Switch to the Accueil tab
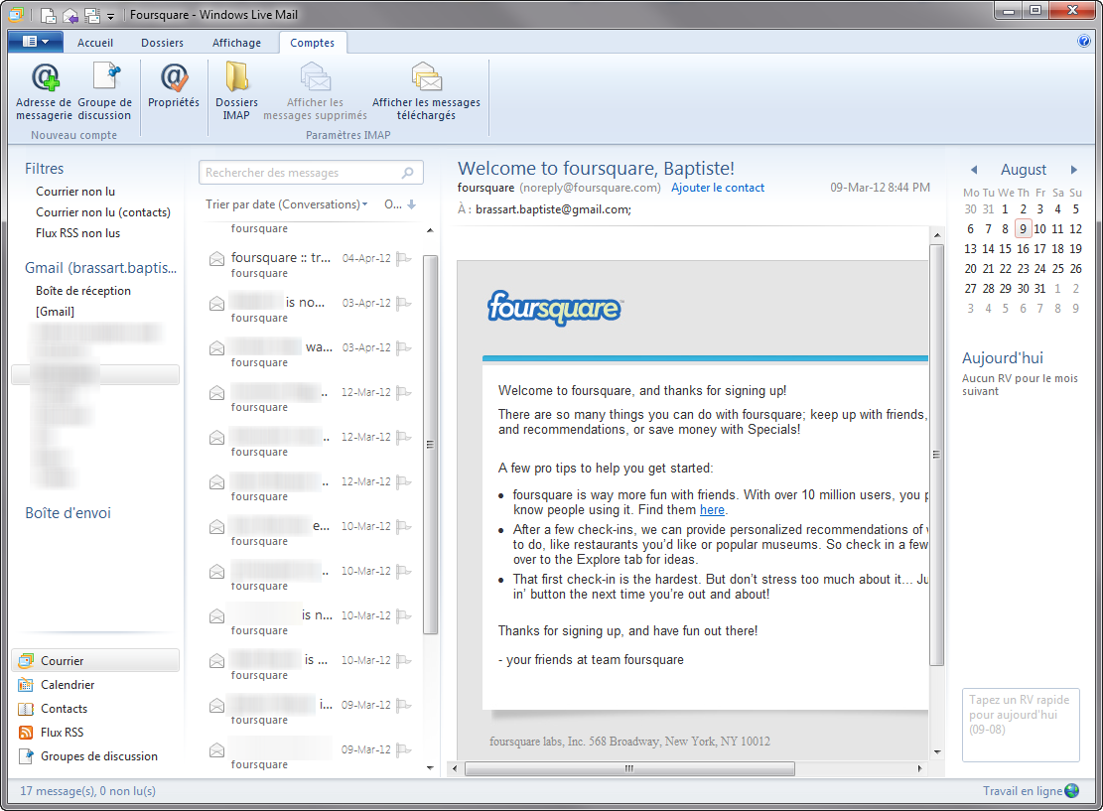Screen dimensions: 1103x811 95,43
